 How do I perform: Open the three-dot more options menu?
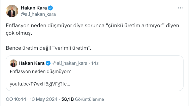180,8
